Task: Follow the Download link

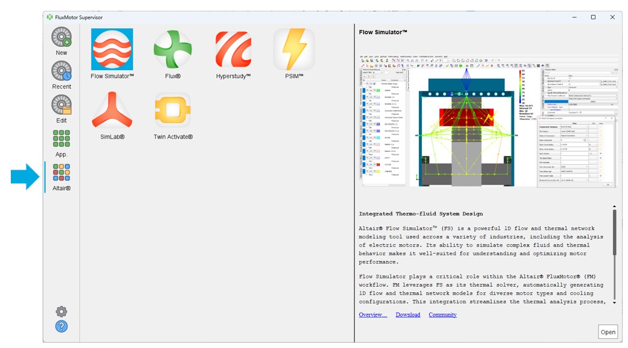Action: 407,315
